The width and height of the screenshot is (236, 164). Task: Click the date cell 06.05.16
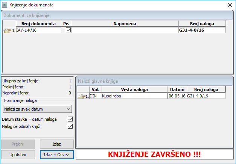pyautogui.click(x=177, y=96)
